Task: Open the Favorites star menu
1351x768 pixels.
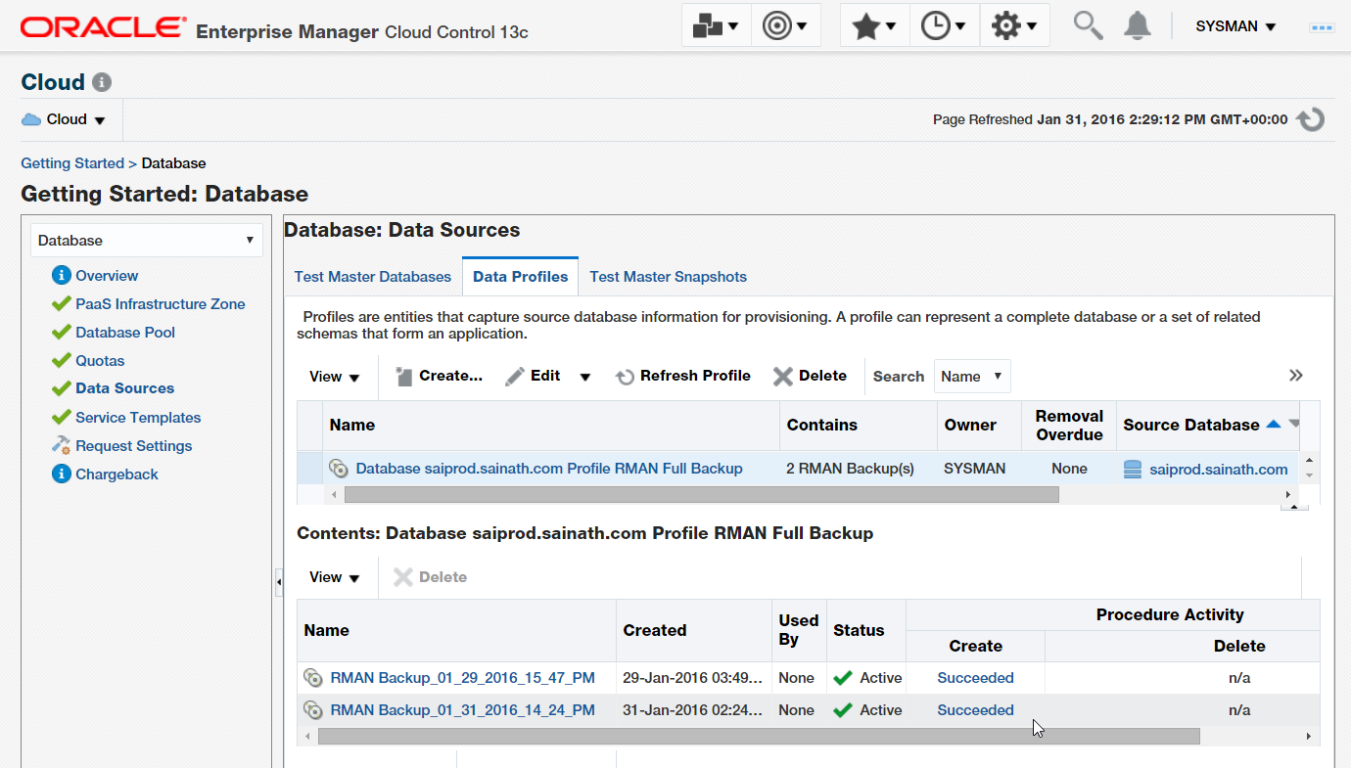Action: point(874,26)
